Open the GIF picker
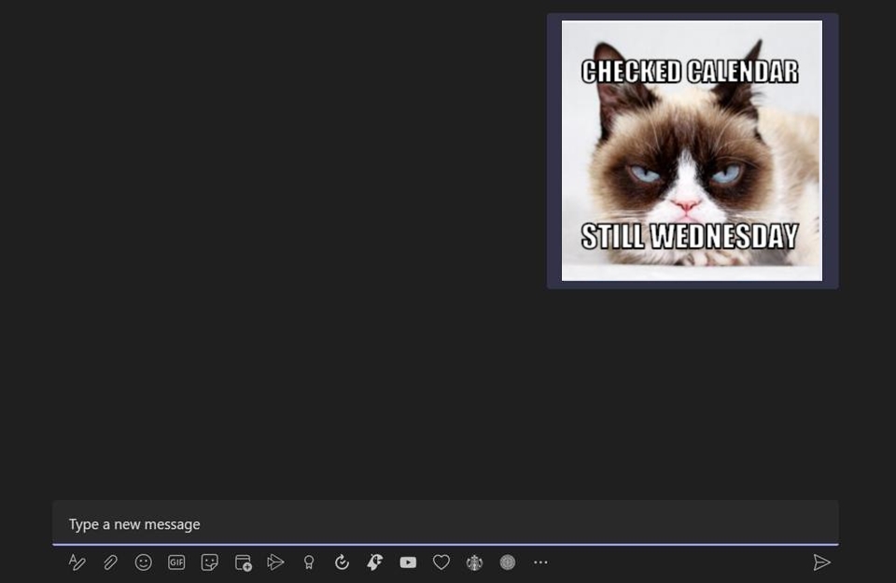 pos(176,562)
